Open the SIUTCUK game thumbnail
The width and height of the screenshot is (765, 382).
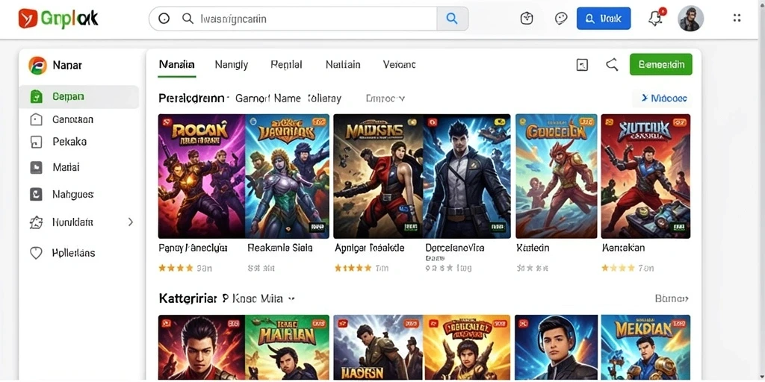point(645,176)
